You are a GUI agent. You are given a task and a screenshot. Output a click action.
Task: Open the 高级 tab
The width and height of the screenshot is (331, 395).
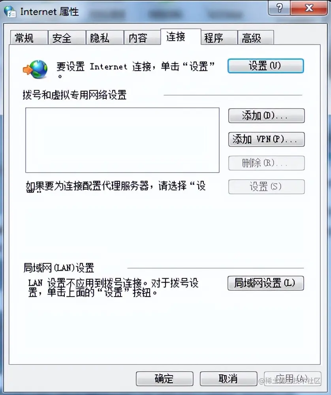click(256, 38)
